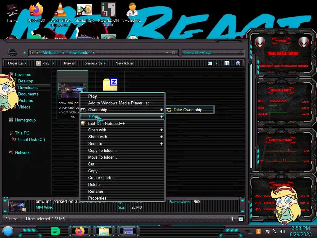
Task: Select the 7-Zip archive file icon
Action: (110, 85)
